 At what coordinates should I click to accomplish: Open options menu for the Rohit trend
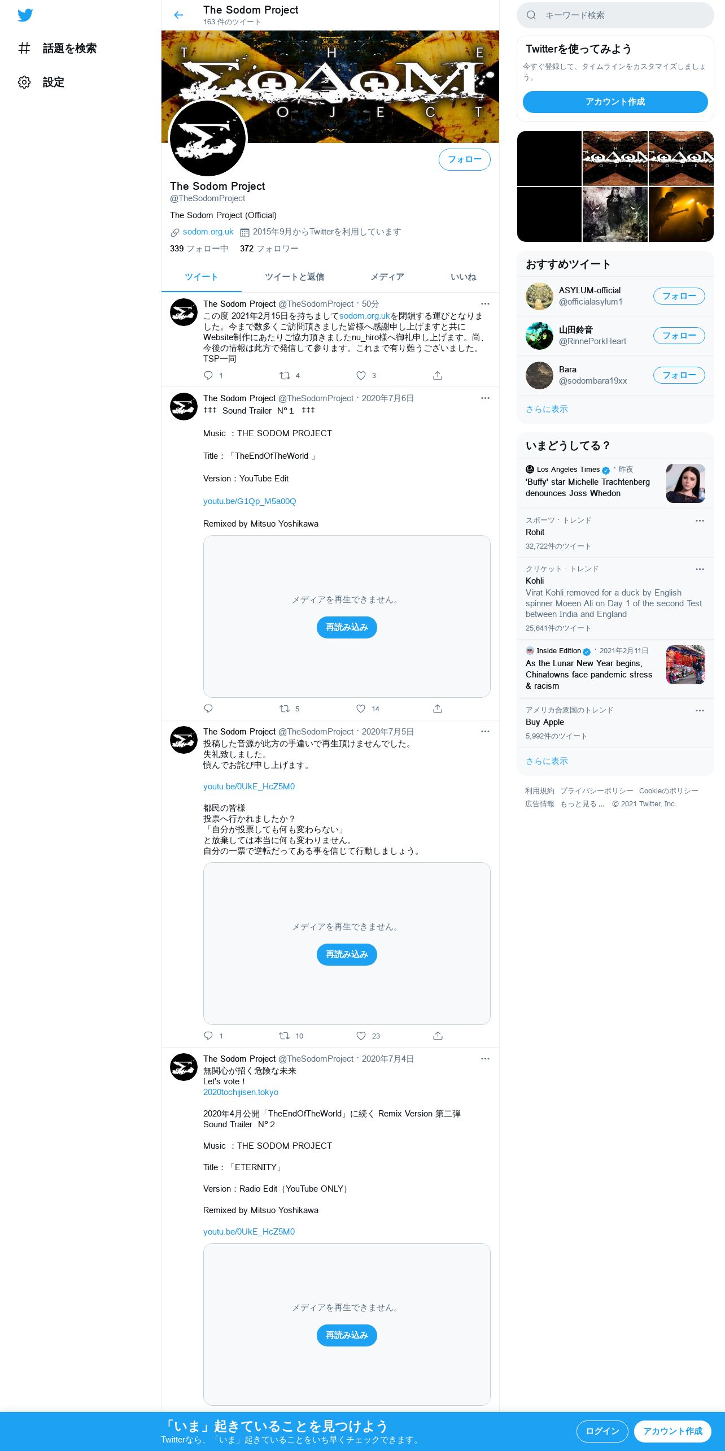point(700,520)
